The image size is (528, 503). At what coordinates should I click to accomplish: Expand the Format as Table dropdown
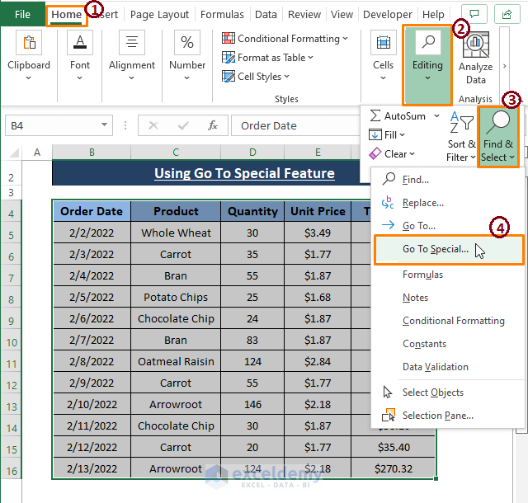(x=311, y=58)
